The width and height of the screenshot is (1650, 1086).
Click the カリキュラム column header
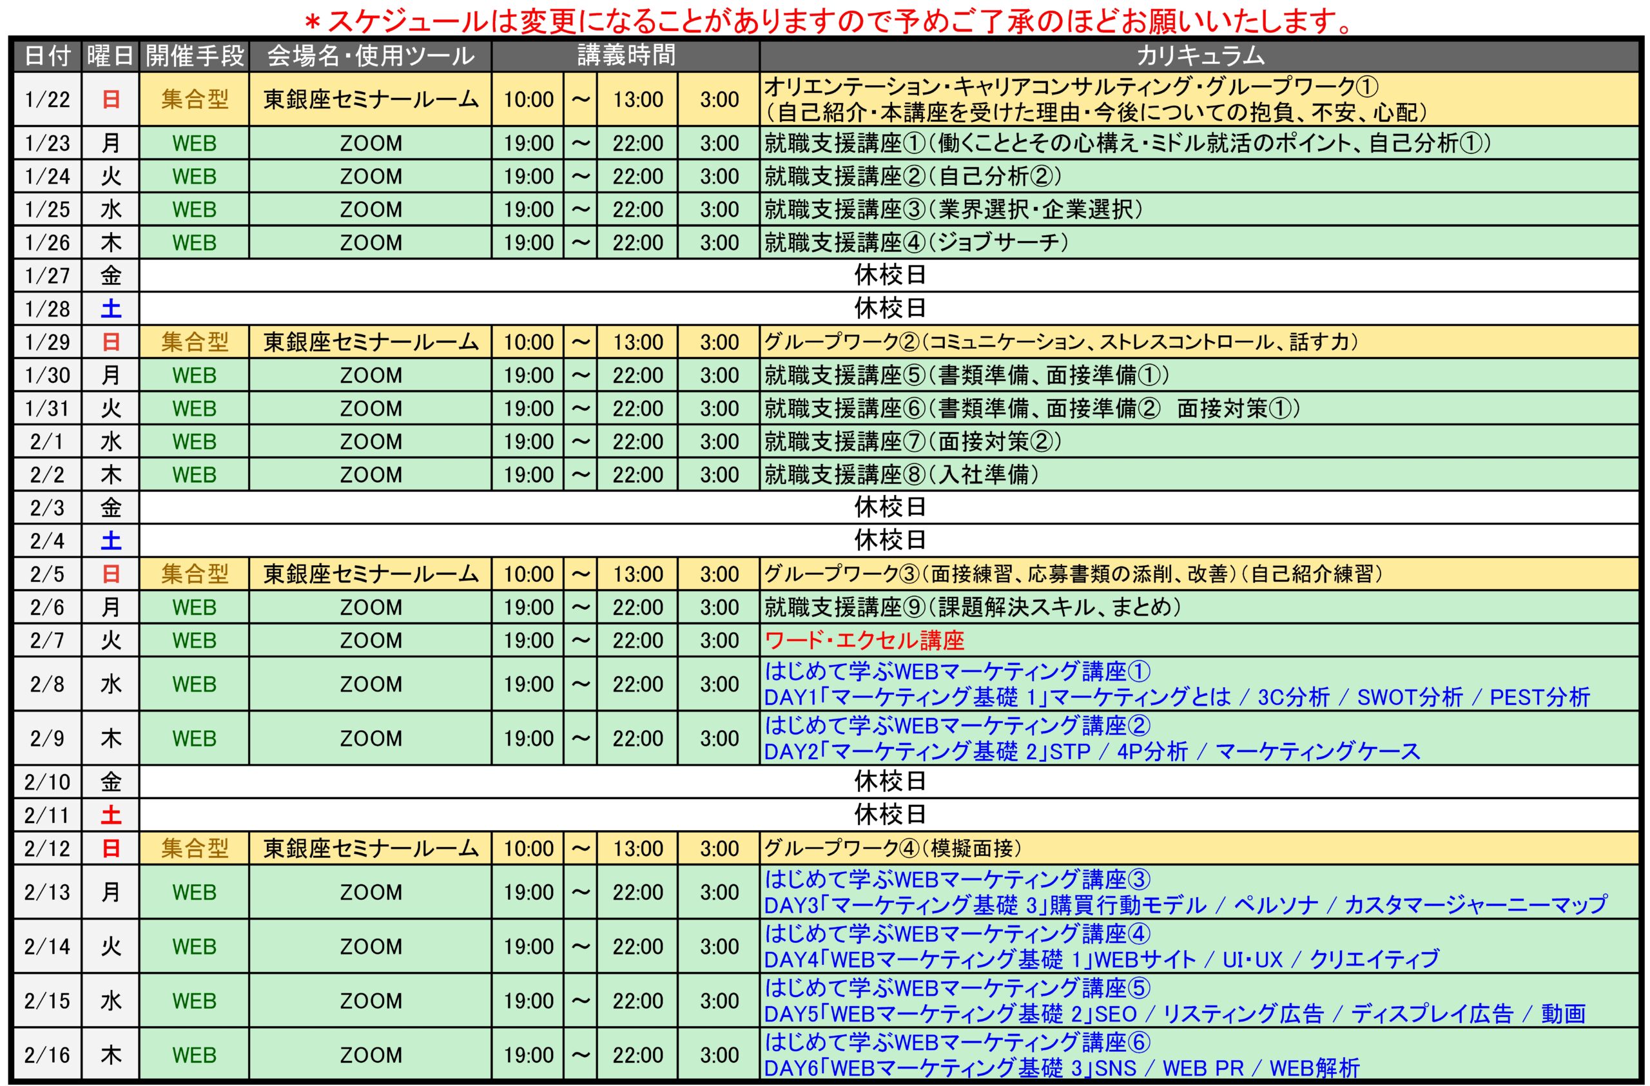[x=1200, y=55]
